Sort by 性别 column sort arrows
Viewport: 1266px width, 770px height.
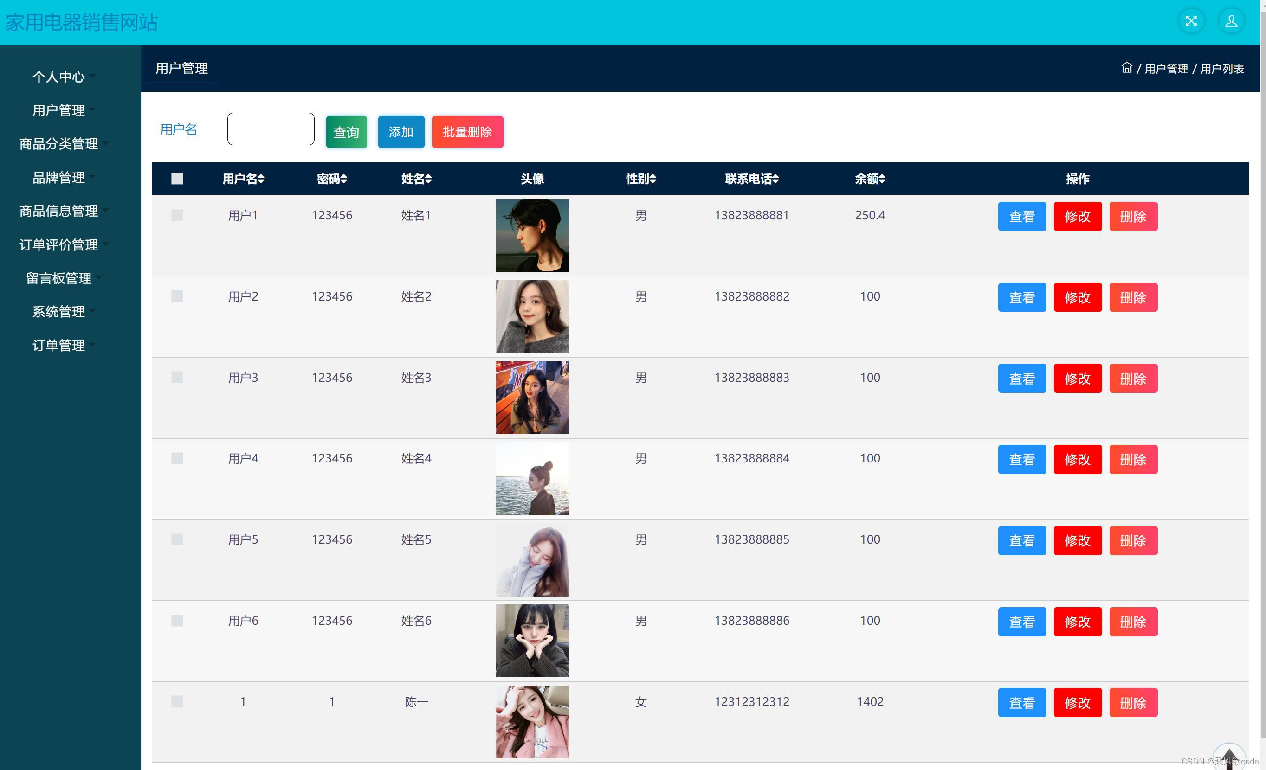(652, 179)
